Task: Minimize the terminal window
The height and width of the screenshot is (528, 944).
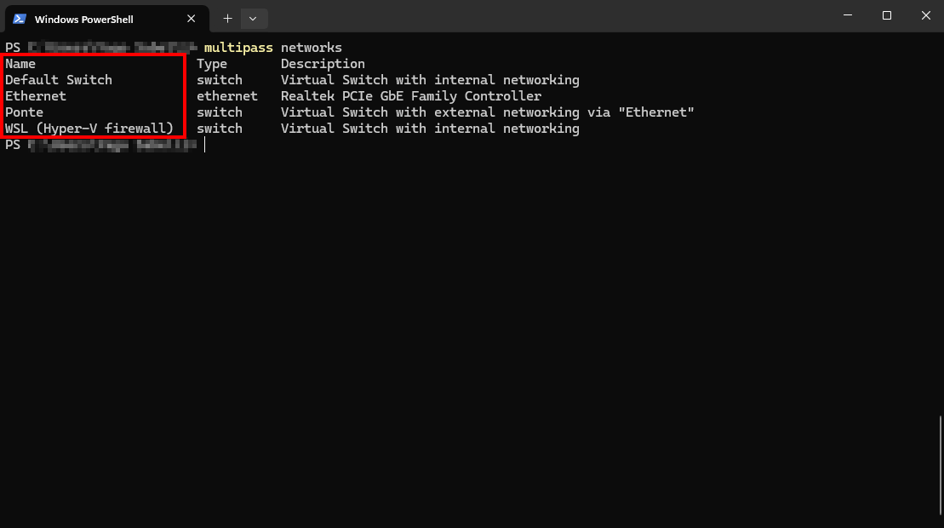Action: point(848,15)
